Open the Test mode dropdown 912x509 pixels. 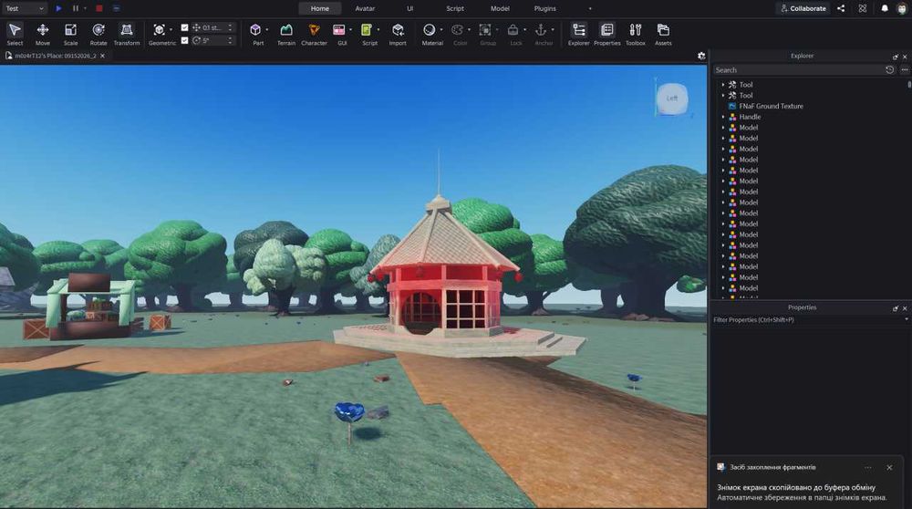click(x=25, y=8)
